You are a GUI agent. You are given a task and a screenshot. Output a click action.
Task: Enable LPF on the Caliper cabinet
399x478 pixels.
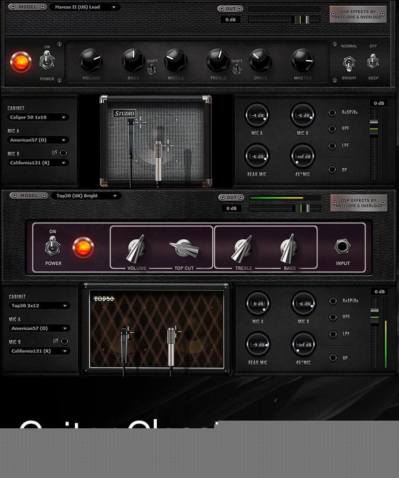click(332, 145)
